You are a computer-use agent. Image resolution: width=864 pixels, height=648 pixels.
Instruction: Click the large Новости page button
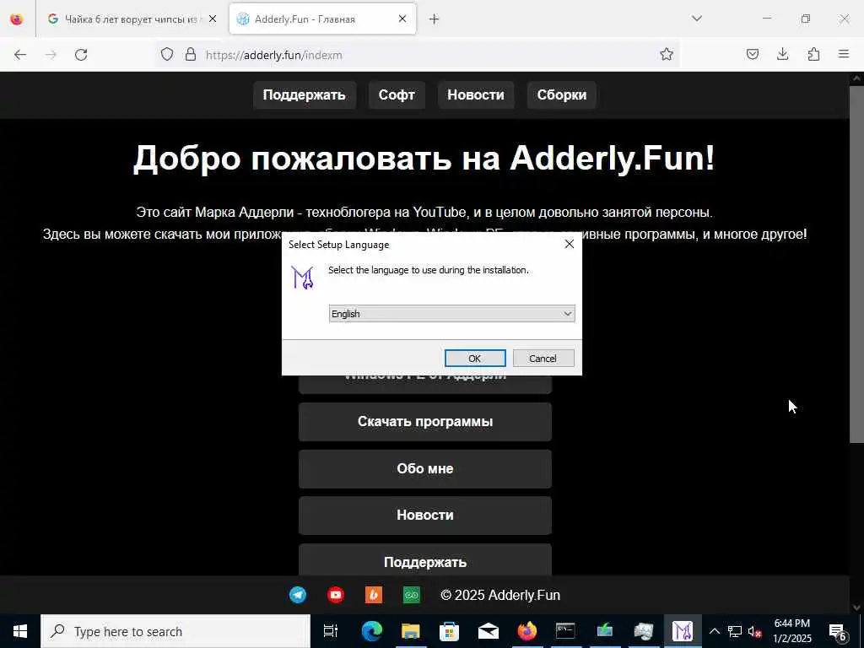pos(425,516)
